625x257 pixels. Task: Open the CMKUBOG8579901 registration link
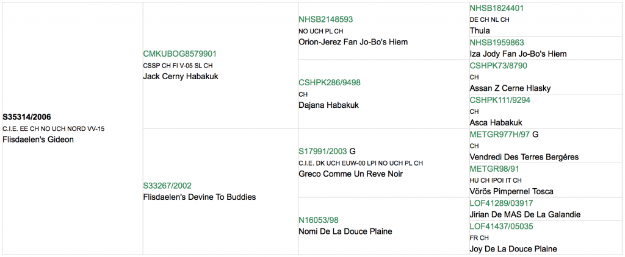pyautogui.click(x=181, y=54)
